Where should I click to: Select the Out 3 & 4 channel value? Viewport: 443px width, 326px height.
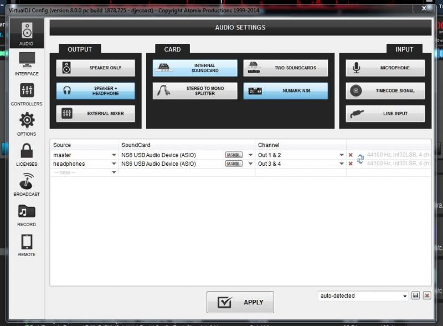pyautogui.click(x=269, y=164)
